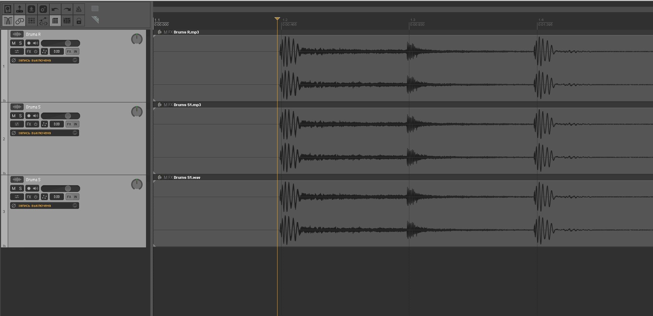Arm track 2 for recording
The image size is (653, 316).
29,116
